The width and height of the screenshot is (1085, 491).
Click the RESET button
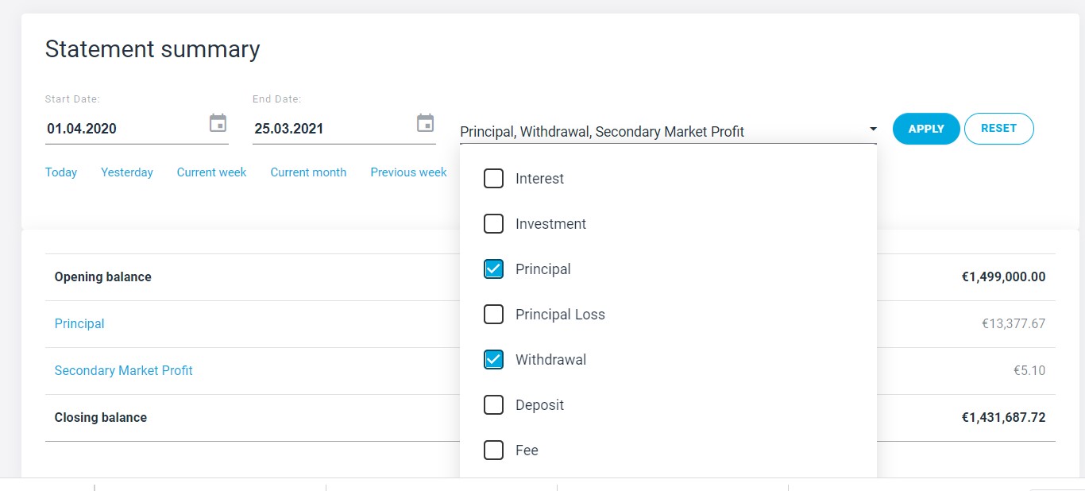[x=998, y=129]
